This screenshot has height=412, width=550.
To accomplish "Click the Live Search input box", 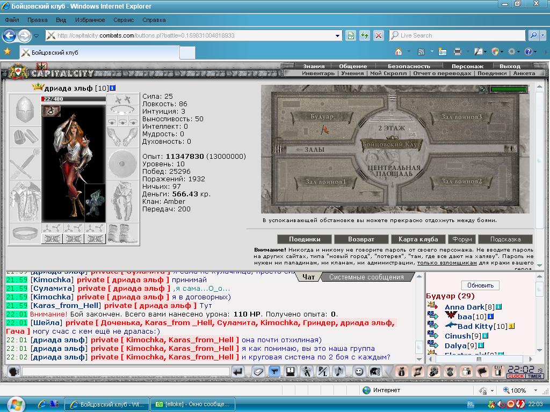I will [x=457, y=35].
